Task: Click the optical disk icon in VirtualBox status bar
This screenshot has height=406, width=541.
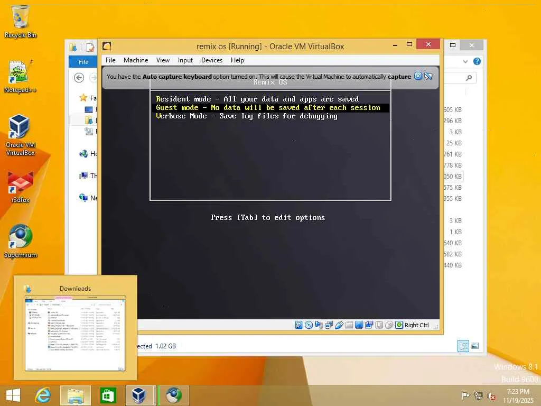Action: 309,325
